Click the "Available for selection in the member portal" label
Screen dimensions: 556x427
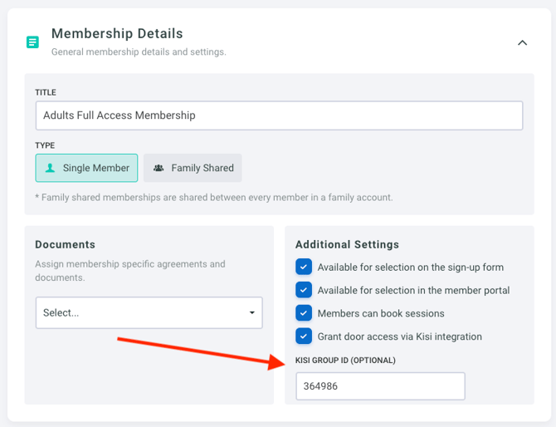[413, 290]
